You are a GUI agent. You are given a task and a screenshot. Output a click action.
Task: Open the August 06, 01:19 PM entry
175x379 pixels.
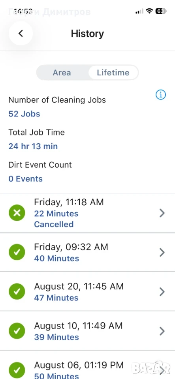coord(88,365)
